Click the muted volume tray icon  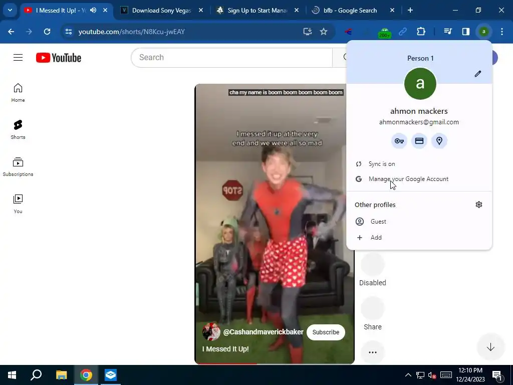[432, 375]
